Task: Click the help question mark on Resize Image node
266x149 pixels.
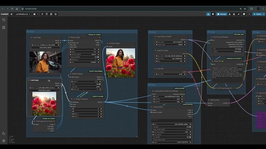Action: click(x=100, y=37)
